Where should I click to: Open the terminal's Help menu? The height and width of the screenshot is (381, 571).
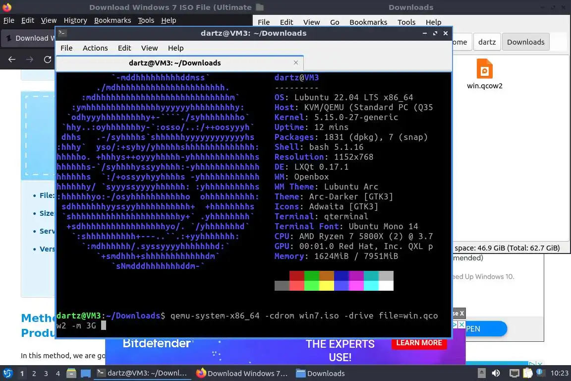click(x=175, y=48)
